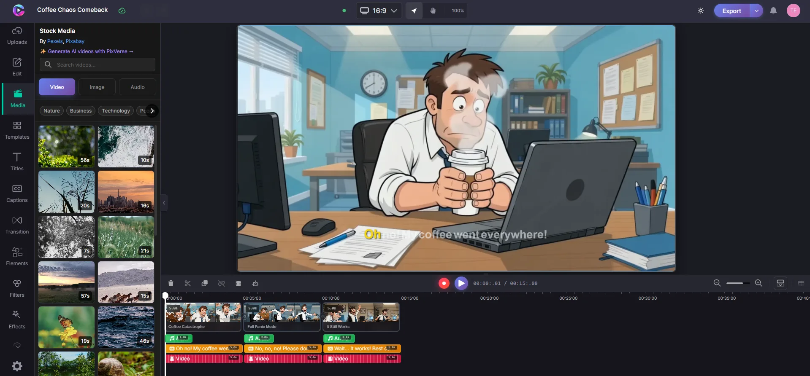Start recording with the red record button

pyautogui.click(x=444, y=283)
